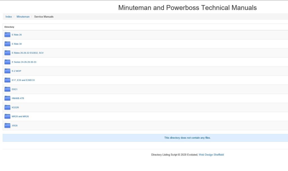Click the folder icon next to E-Z MOP
Viewport: 288px width, 171px height.
[x=7, y=71]
